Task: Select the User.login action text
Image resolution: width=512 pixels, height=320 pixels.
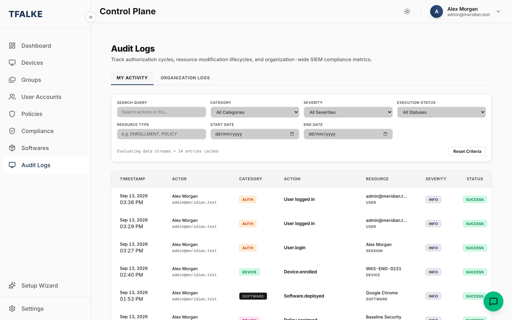Action: pyautogui.click(x=295, y=248)
